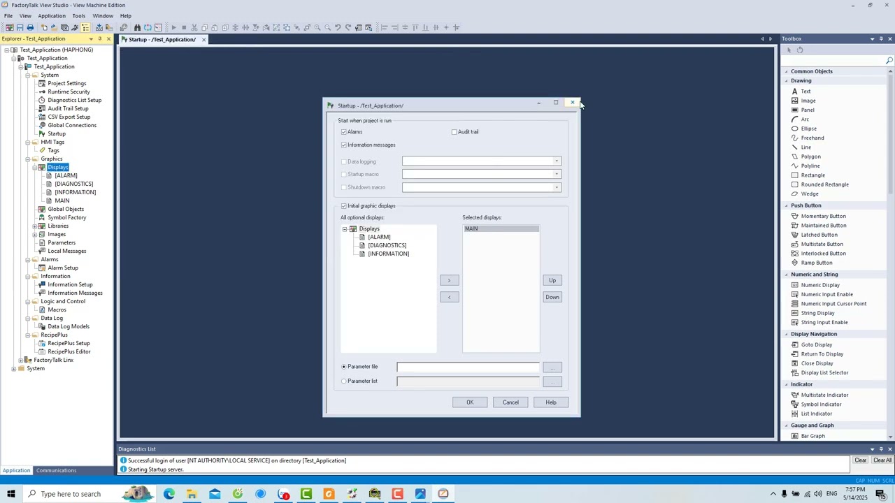Screen dimensions: 895x503
Task: Click the Windows Start button
Action: coord(10,494)
